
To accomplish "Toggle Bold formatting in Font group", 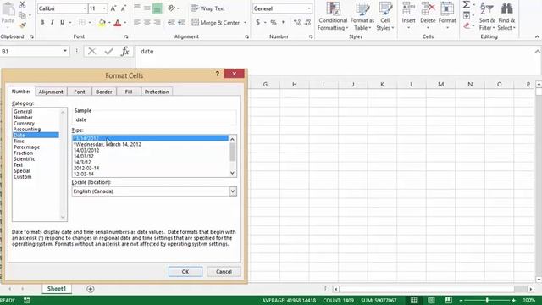I will (x=42, y=23).
